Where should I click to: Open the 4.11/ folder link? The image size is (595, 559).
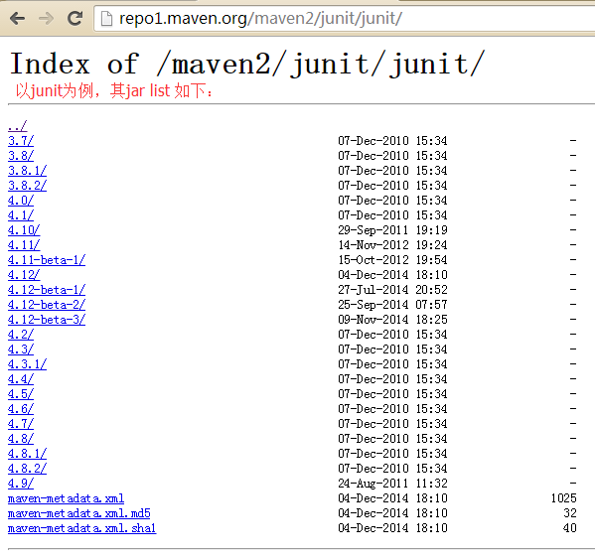pos(24,244)
